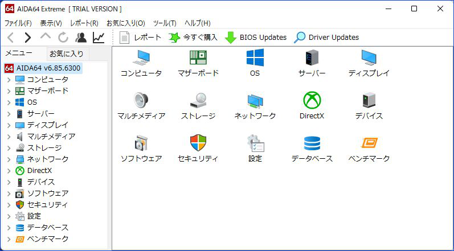
Task: Open the 表示(V) menu
Action: click(51, 23)
